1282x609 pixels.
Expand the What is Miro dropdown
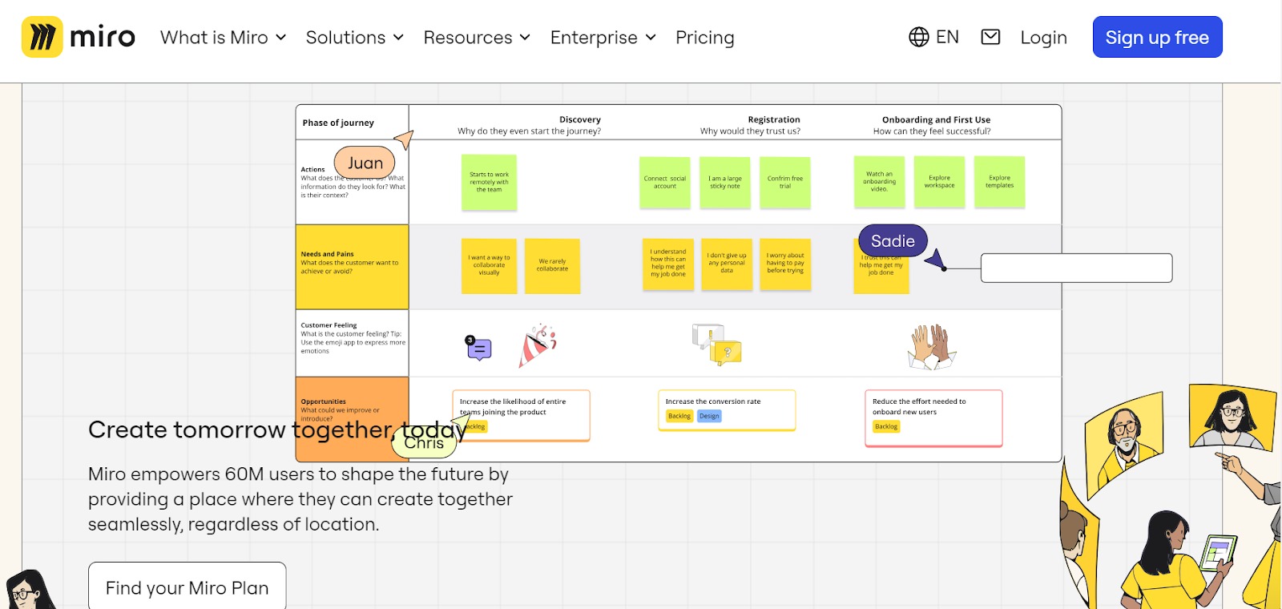coord(223,38)
